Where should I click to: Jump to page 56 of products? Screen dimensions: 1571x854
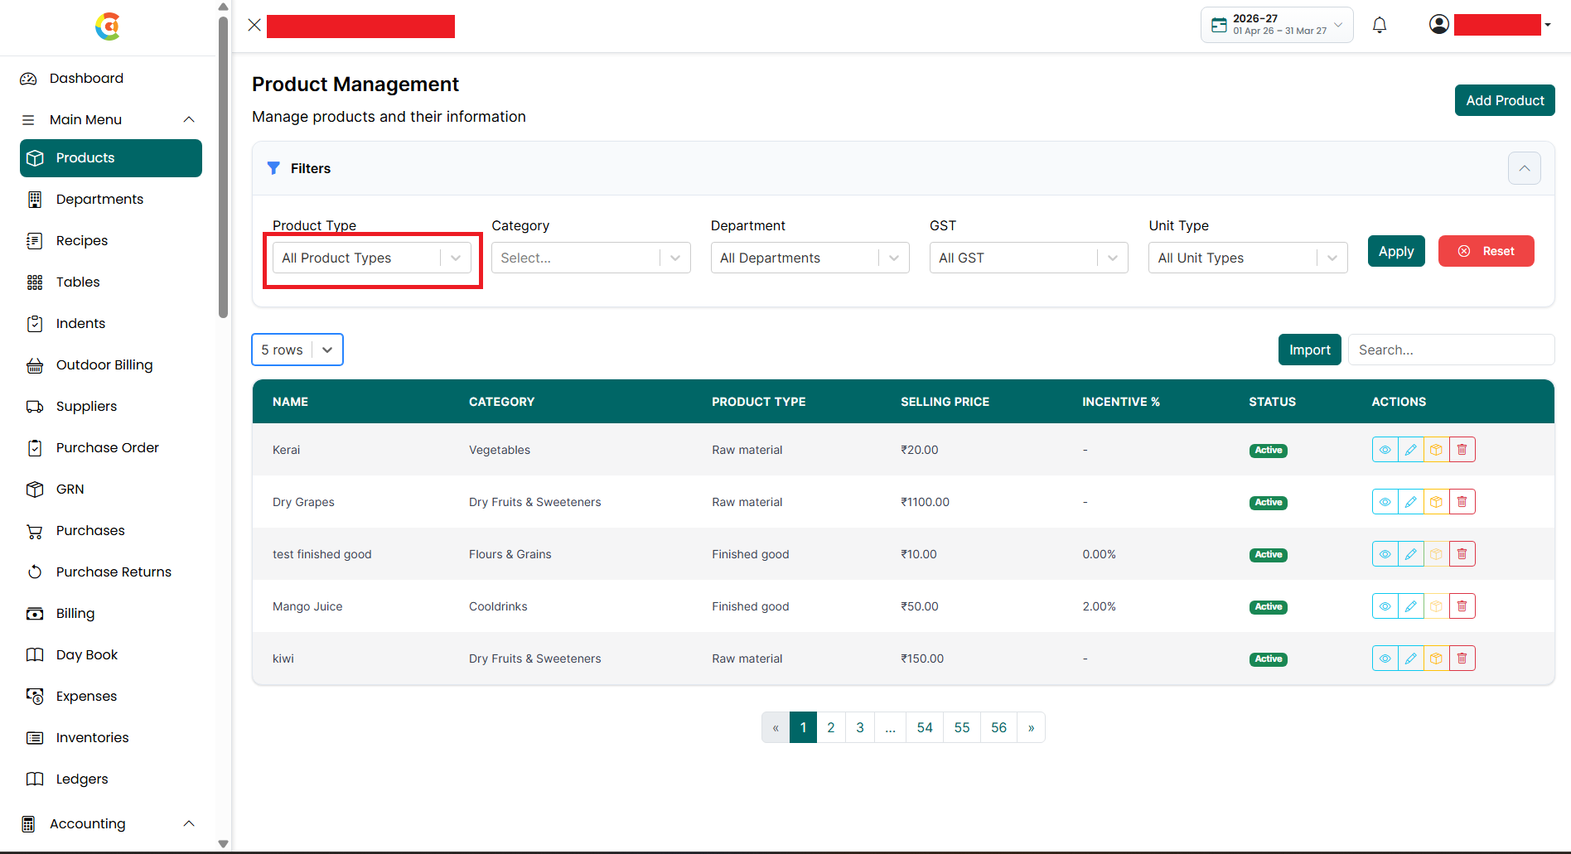998,727
